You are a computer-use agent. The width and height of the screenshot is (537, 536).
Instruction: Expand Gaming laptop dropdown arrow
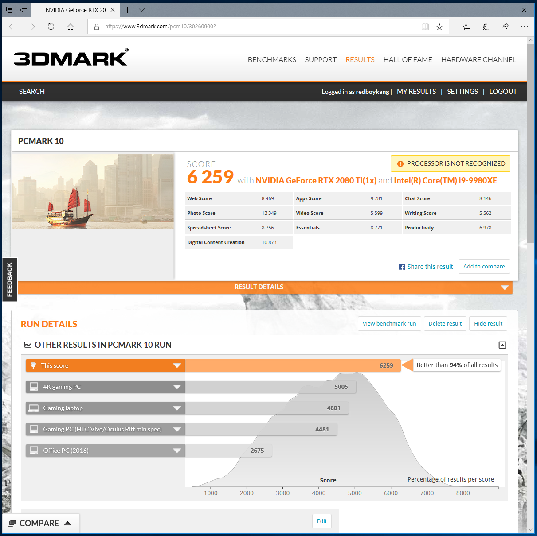pos(177,408)
